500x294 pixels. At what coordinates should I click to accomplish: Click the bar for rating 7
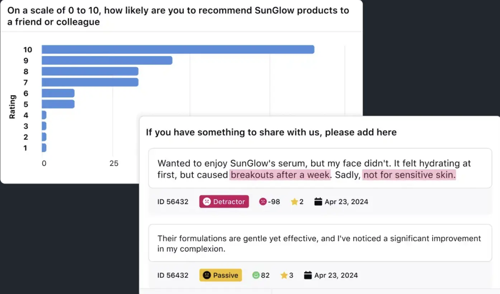(x=90, y=82)
